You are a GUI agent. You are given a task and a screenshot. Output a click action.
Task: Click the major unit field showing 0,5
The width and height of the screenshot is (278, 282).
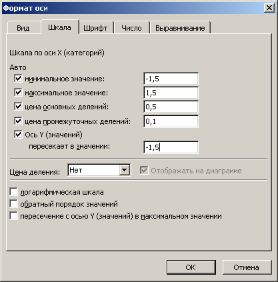[171, 107]
